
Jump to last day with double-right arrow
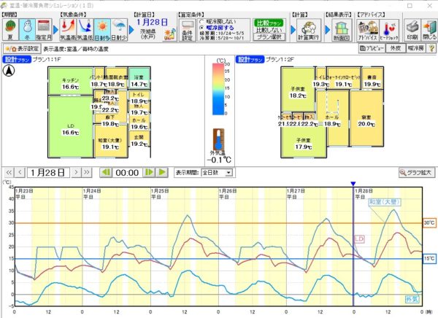(x=87, y=172)
